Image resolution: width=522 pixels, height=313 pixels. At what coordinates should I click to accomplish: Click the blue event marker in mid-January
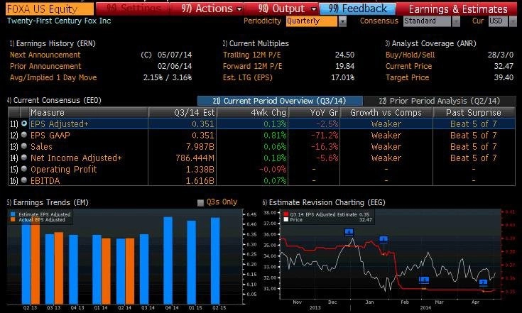point(384,239)
